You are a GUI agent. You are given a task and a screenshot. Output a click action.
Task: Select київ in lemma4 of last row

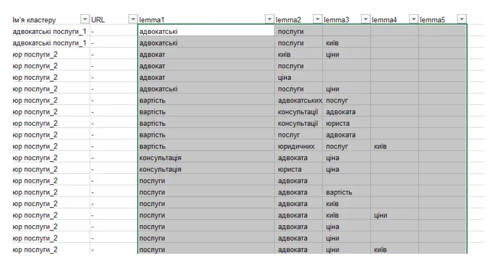click(395, 249)
